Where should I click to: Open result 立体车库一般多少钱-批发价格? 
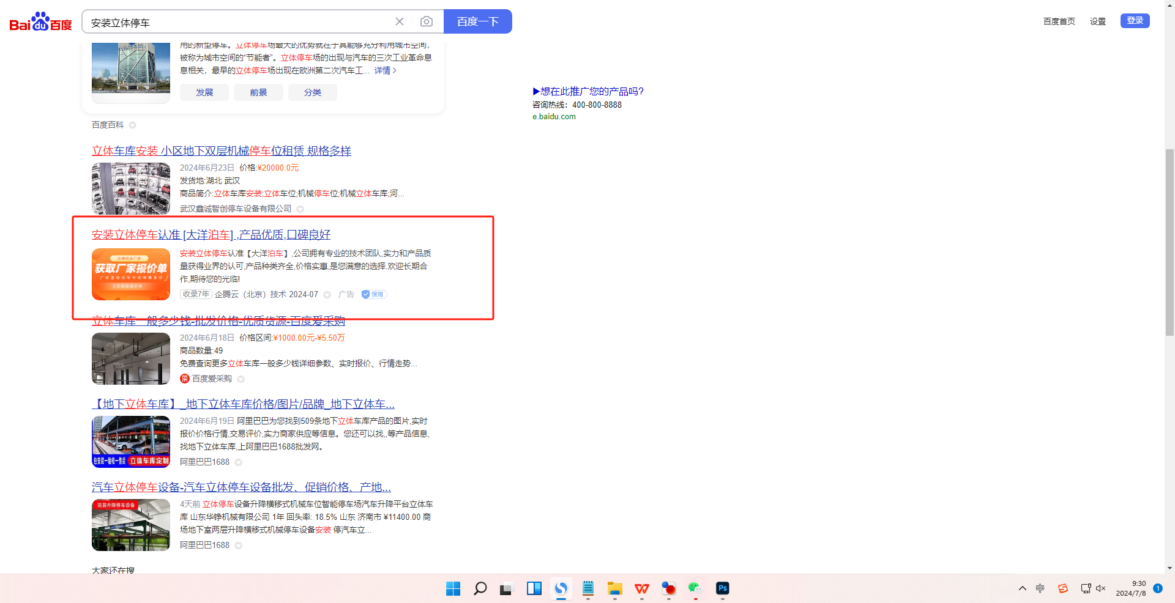tap(218, 320)
